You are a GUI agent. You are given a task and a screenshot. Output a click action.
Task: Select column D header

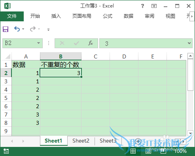coord(124,56)
